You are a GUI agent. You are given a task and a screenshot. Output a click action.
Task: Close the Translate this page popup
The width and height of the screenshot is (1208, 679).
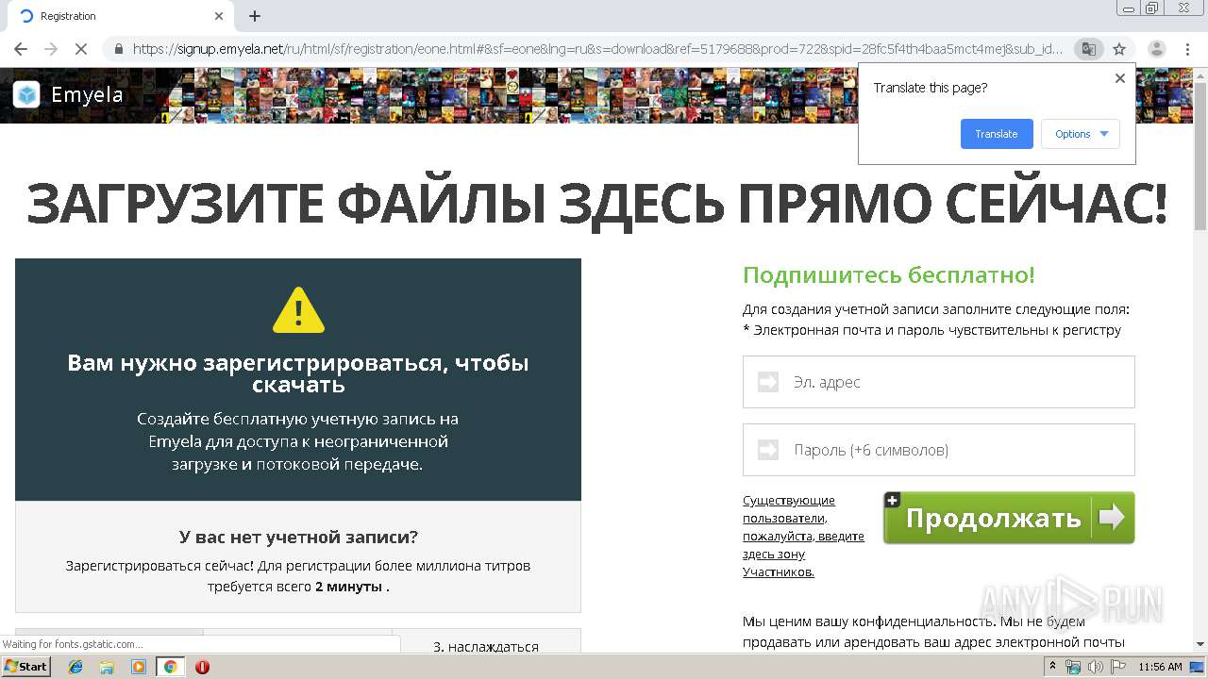click(1120, 78)
